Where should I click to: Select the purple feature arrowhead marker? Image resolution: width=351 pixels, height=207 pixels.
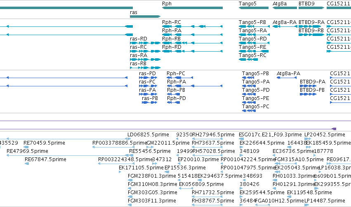point(334,129)
